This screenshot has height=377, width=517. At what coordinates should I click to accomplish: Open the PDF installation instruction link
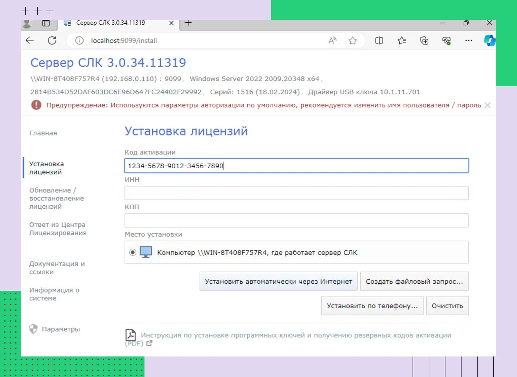[296, 336]
